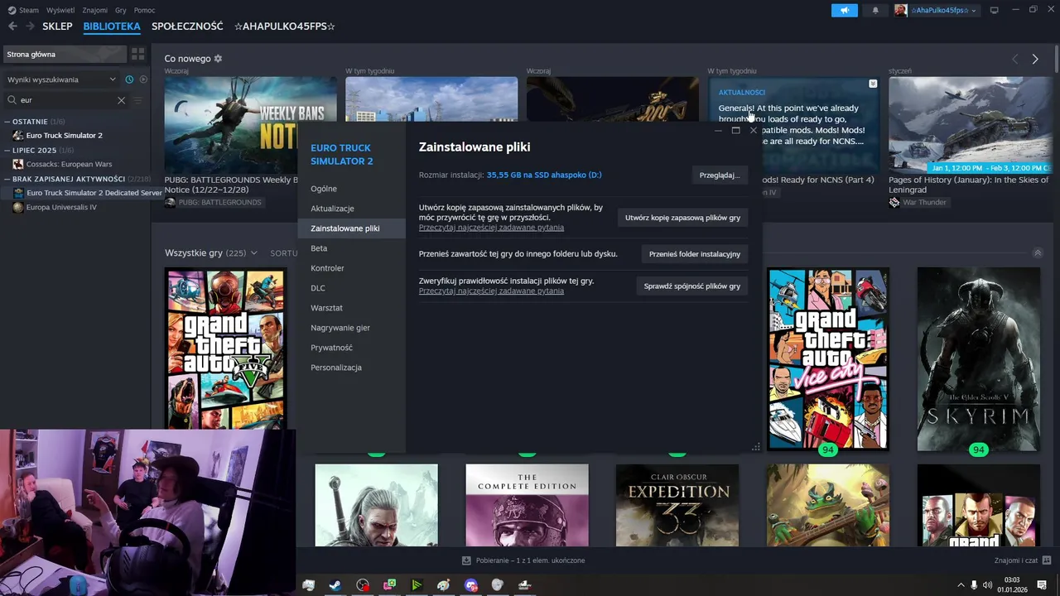
Task: Click the library search field
Action: [66, 100]
